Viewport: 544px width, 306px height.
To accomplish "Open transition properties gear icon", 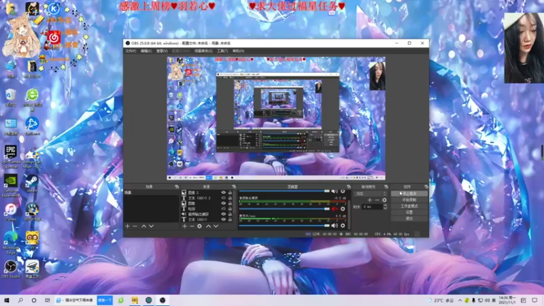I will coord(384,200).
